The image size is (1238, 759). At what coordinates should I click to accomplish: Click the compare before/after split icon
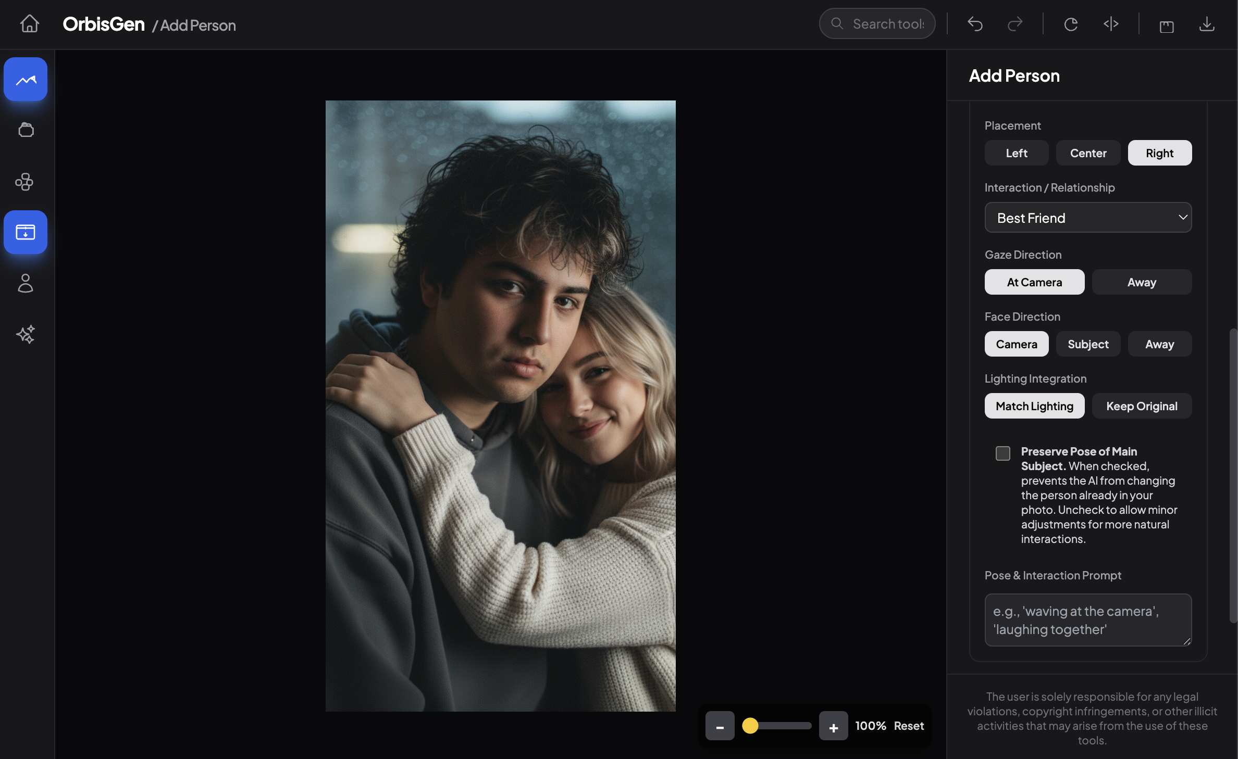tap(1111, 24)
